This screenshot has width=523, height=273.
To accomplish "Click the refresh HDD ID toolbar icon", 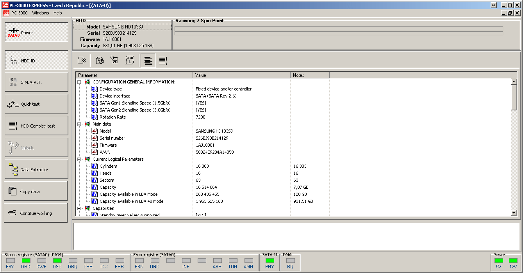I will click(x=100, y=60).
